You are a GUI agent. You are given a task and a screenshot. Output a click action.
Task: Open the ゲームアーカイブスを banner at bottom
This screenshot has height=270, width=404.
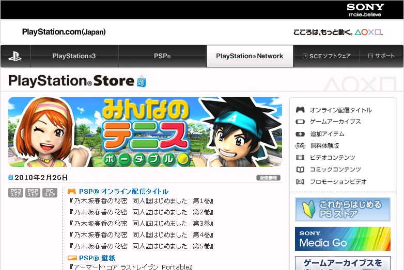click(x=343, y=263)
